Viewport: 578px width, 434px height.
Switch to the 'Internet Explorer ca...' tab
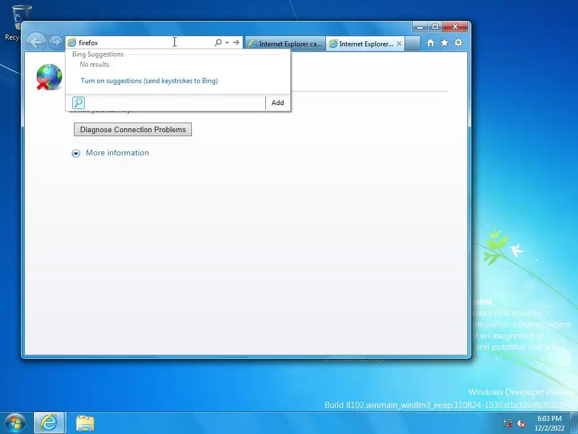point(285,44)
